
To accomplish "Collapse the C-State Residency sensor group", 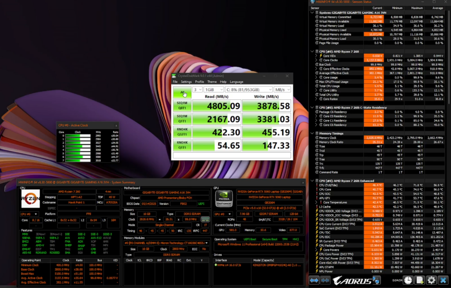I will [312, 107].
